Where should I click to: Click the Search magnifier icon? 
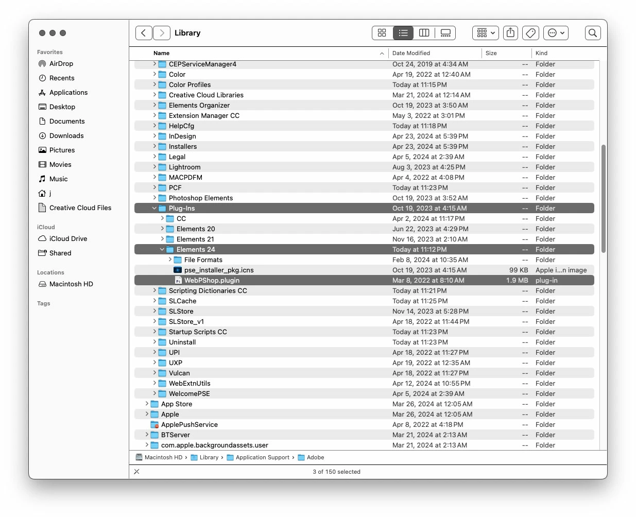pos(593,33)
